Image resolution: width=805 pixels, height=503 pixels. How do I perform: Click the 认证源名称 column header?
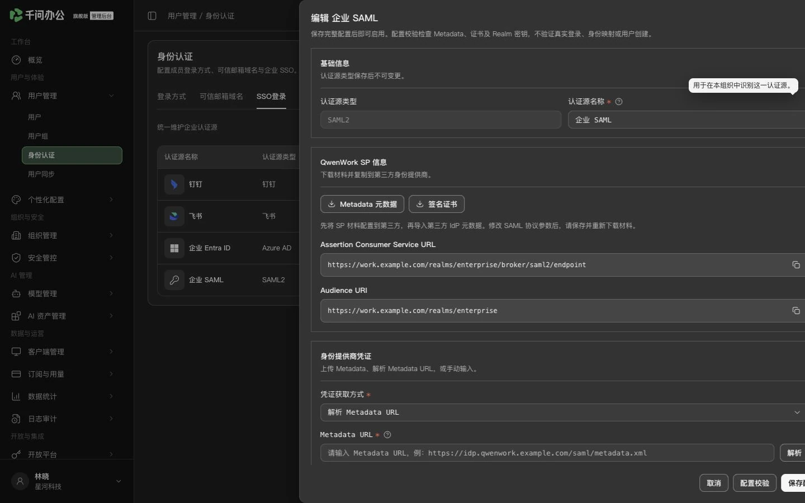click(181, 157)
